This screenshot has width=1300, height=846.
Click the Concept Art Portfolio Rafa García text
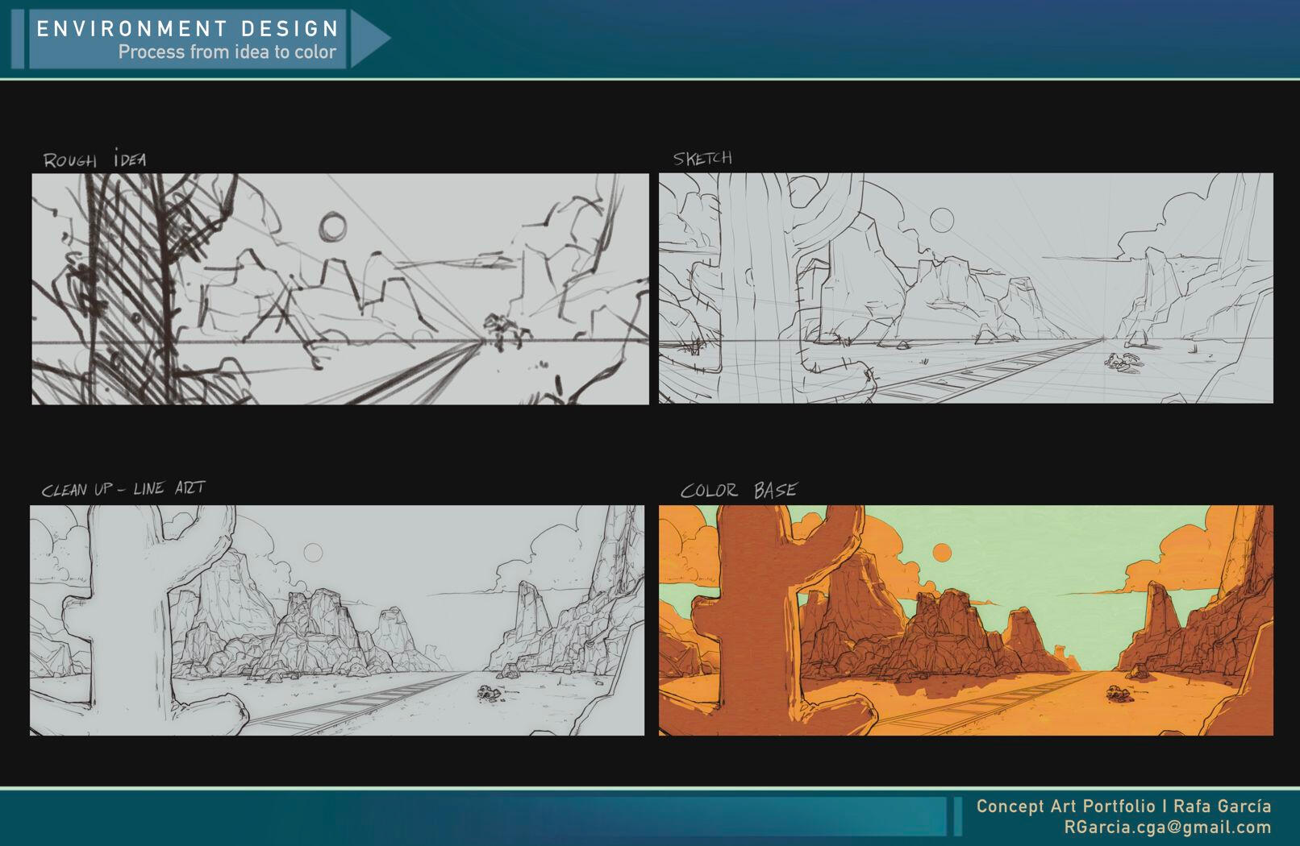pyautogui.click(x=1123, y=806)
